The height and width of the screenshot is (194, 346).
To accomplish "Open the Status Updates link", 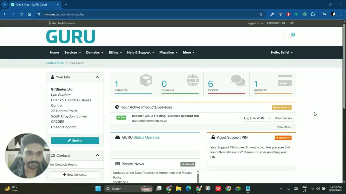I will 147,137.
